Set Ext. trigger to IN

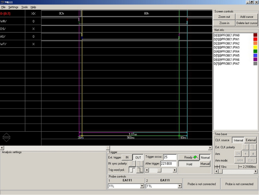127,157
